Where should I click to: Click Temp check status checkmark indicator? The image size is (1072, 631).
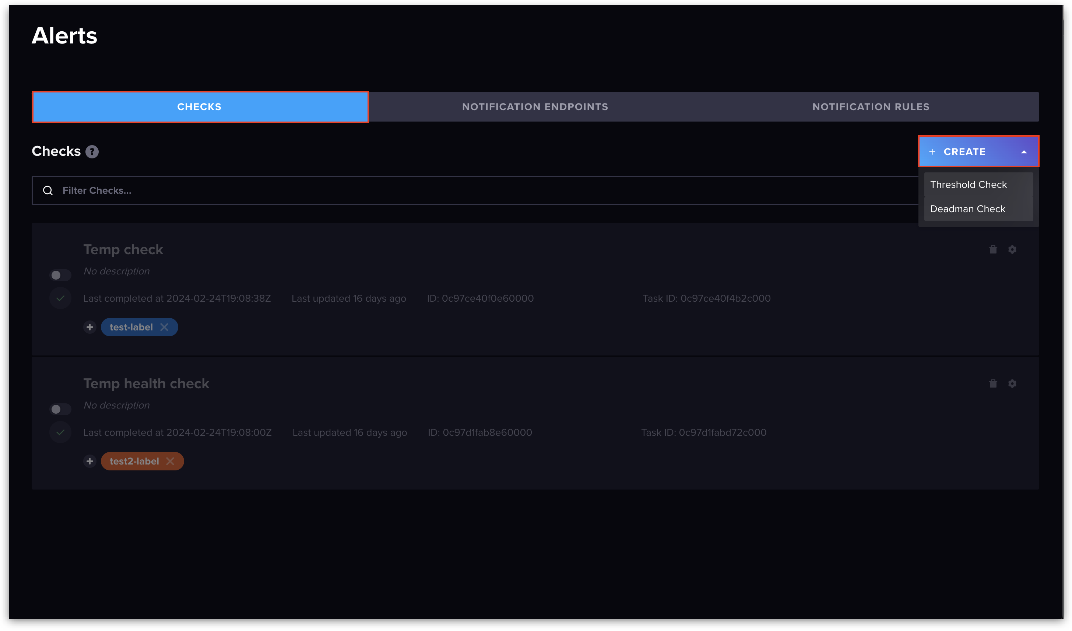tap(60, 298)
